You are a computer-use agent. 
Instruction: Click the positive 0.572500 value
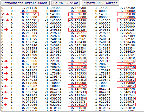pyautogui.click(x=127, y=8)
